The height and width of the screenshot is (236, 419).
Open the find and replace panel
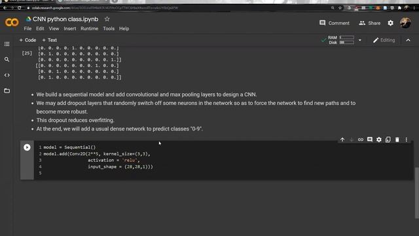pyautogui.click(x=7, y=60)
